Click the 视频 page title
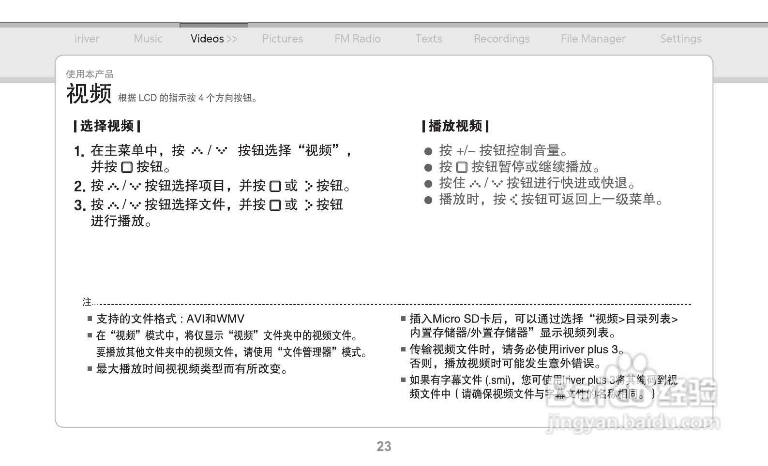 click(x=89, y=93)
